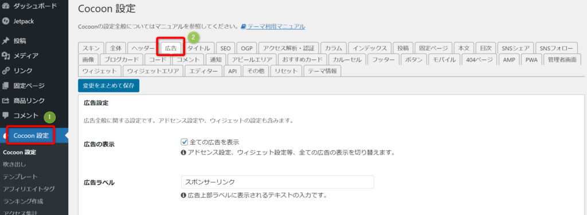Image resolution: width=587 pixels, height=215 pixels.
Task: Select the ウィジェットエリア tab
Action: tap(153, 71)
